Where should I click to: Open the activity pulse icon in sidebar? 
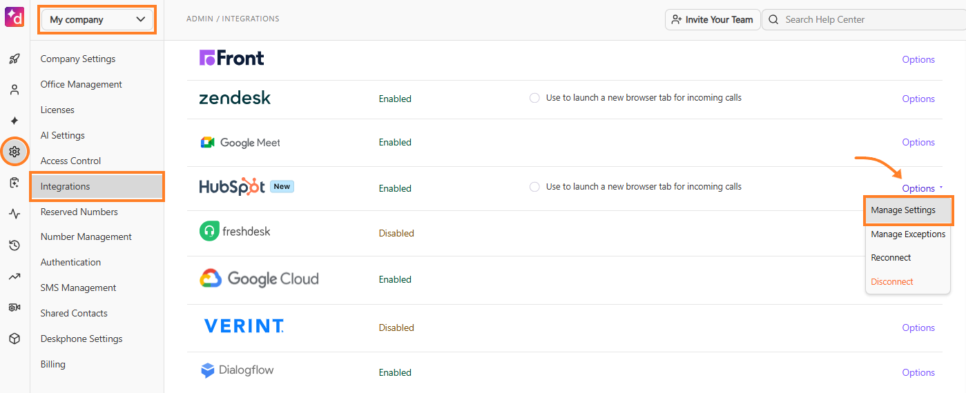coord(15,214)
